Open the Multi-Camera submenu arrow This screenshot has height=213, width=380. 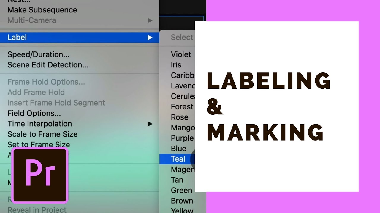(150, 20)
